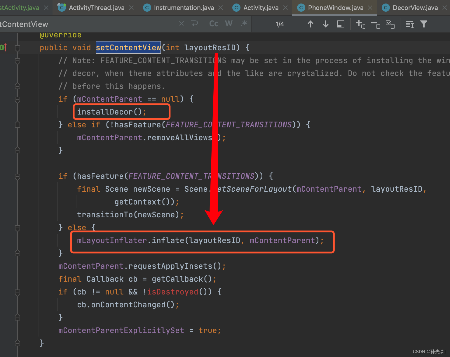This screenshot has height=357, width=450.
Task: Go to next occurrence arrow
Action: (x=326, y=24)
